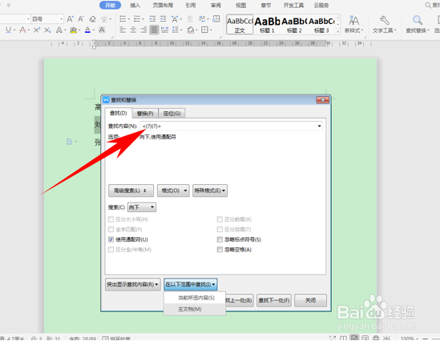
Task: Expand the styles gallery more arrow
Action: (337, 31)
